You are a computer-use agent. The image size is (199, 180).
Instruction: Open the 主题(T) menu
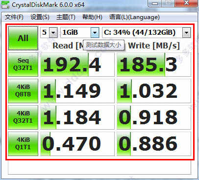[66, 17]
